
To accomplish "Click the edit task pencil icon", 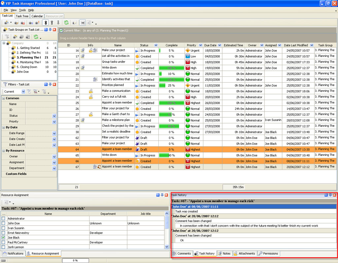I will point(16,23).
